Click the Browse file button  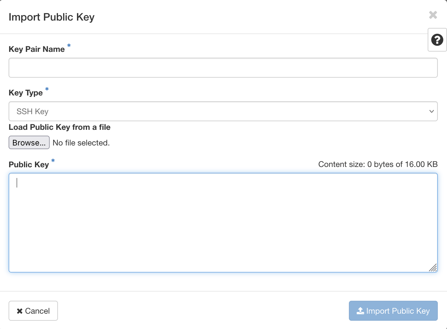[x=29, y=142]
